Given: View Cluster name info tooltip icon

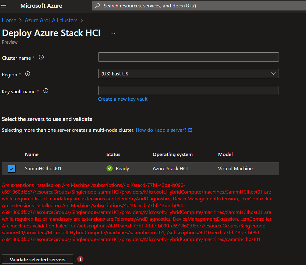Looking at the screenshot, I should click(41, 57).
